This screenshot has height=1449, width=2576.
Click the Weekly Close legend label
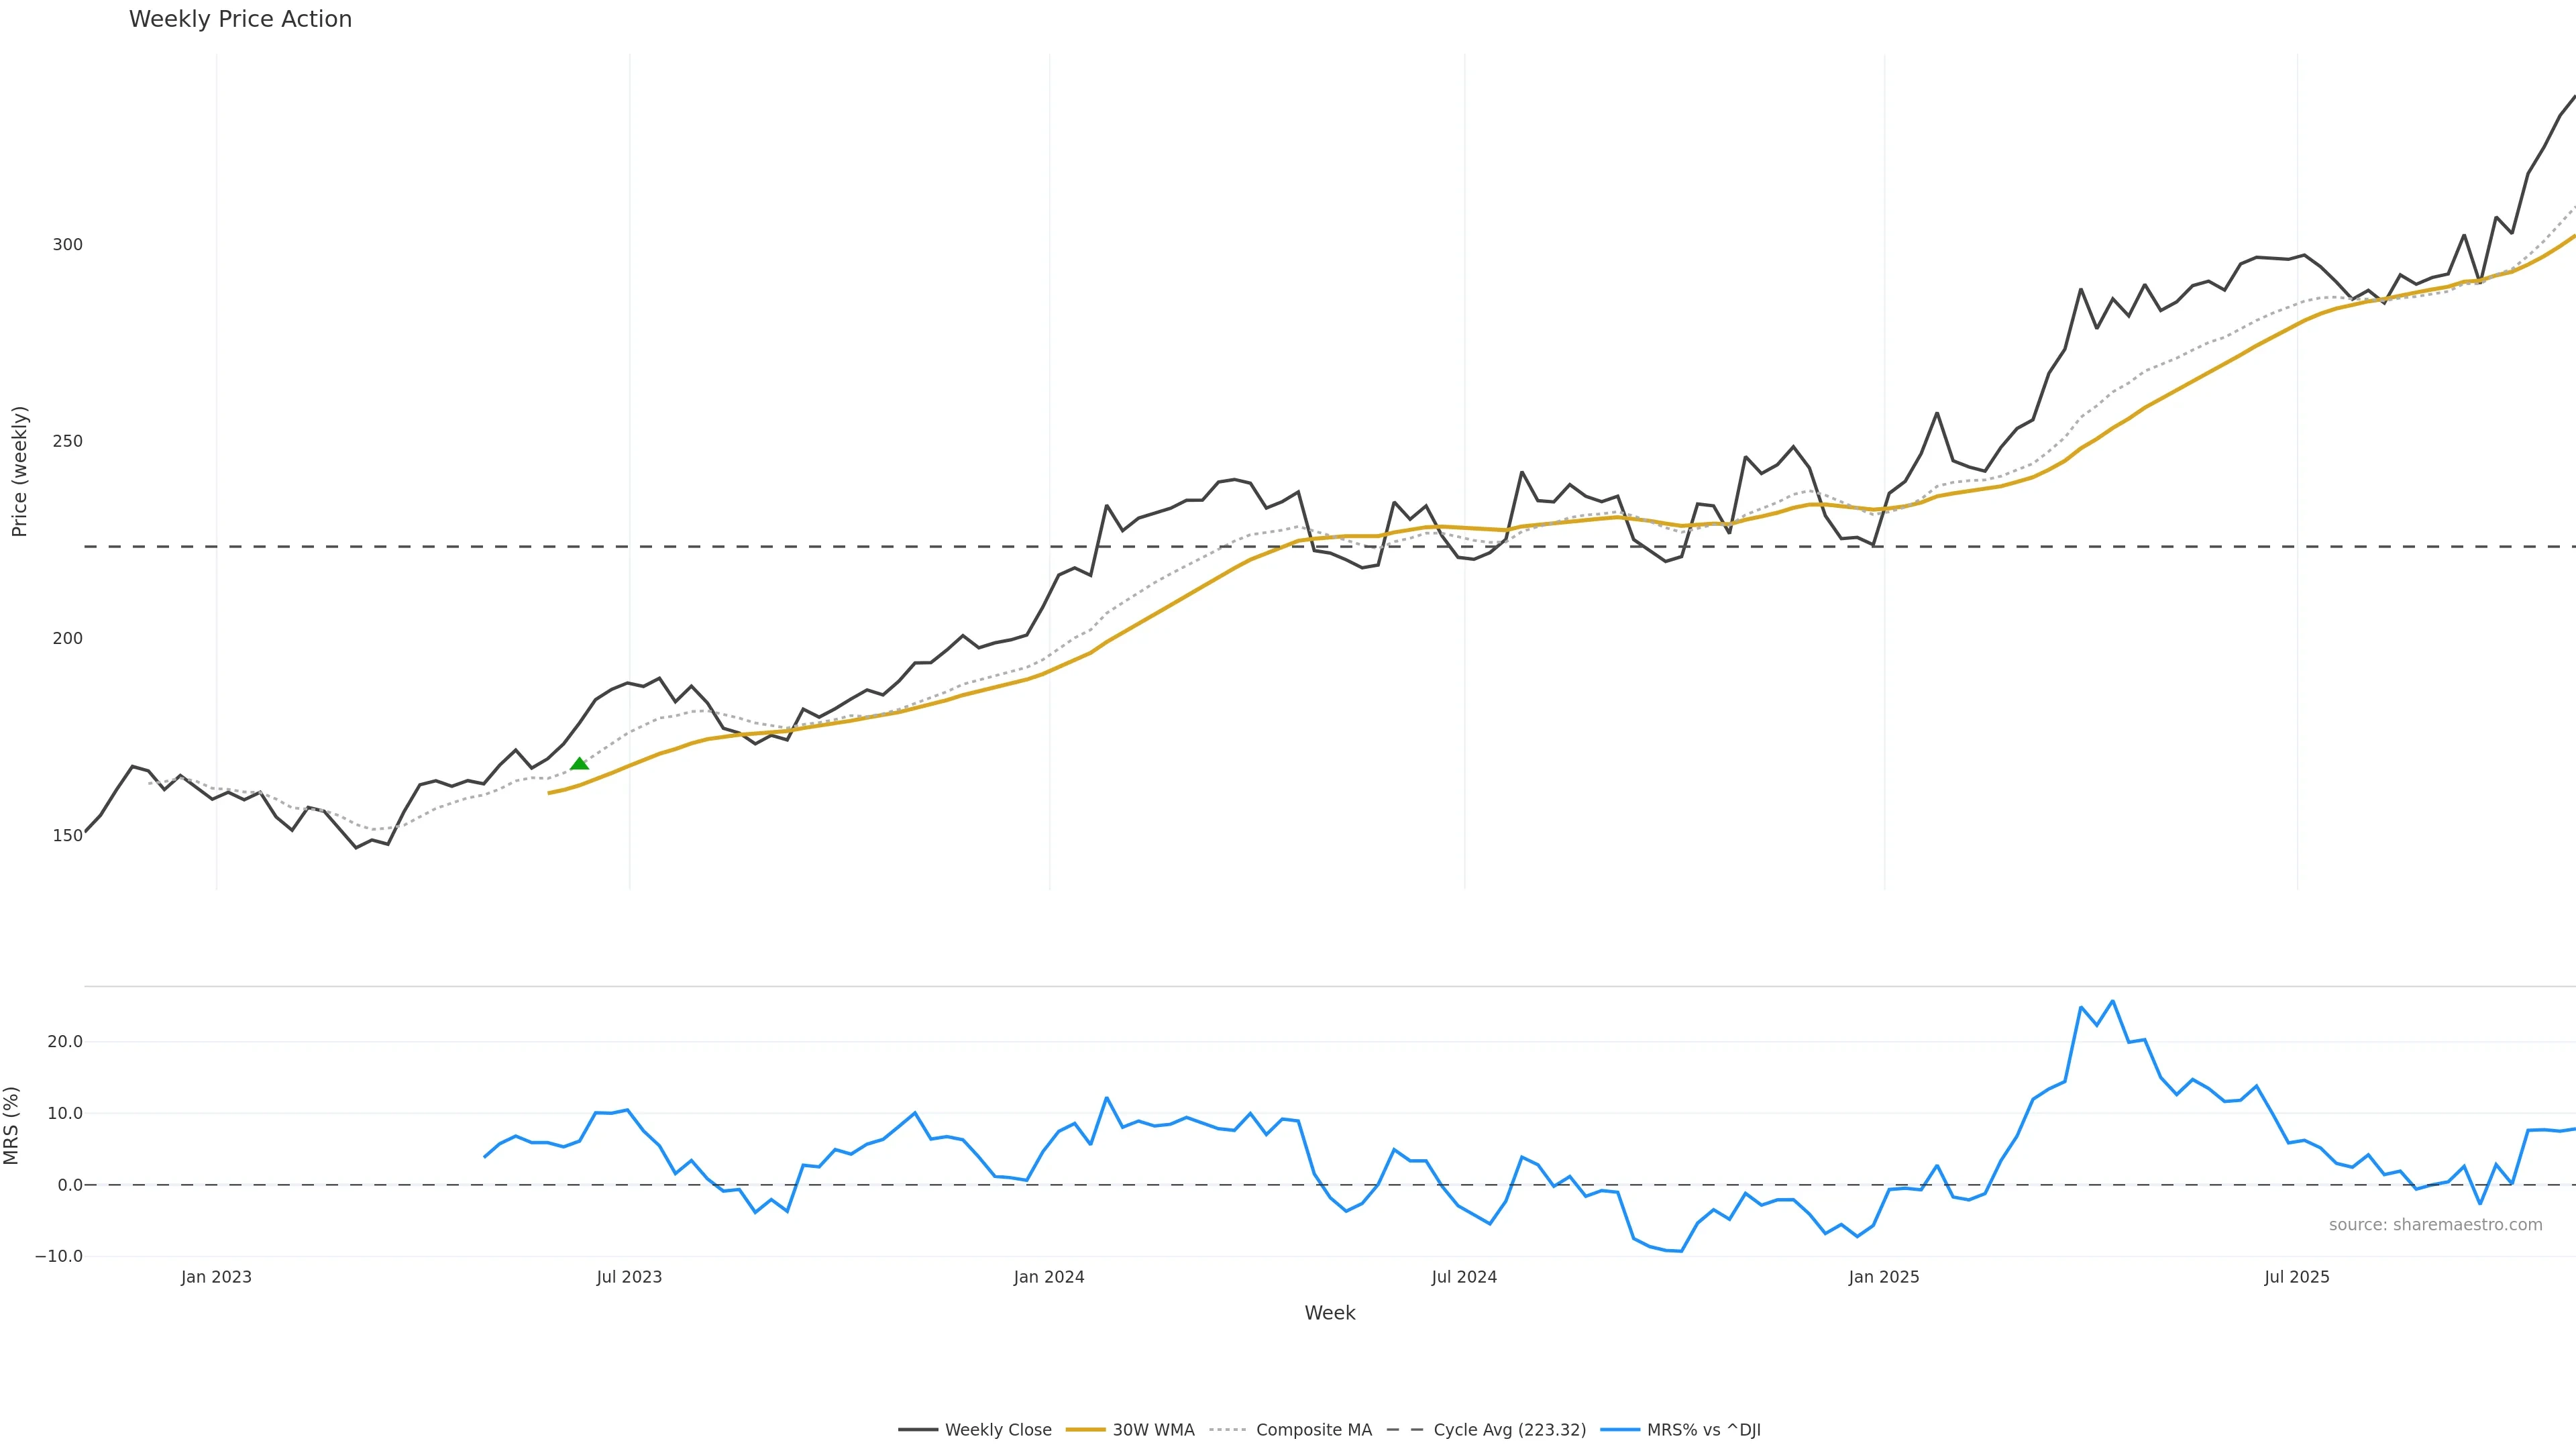pyautogui.click(x=998, y=1430)
